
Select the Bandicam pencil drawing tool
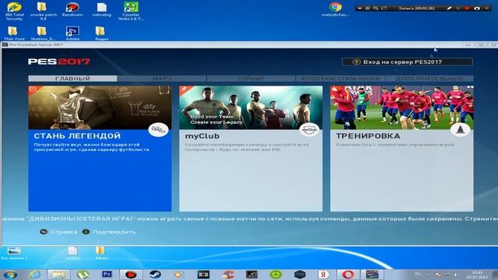pos(449,9)
